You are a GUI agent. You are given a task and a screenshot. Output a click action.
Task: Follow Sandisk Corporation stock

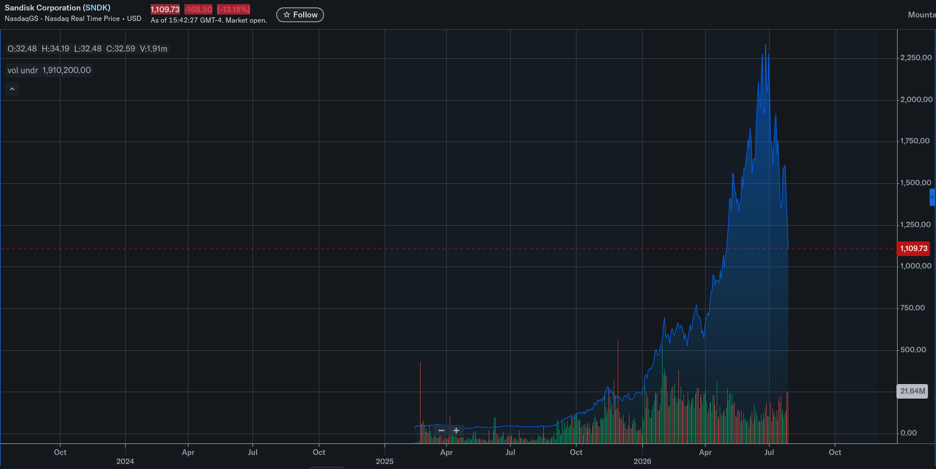(300, 15)
